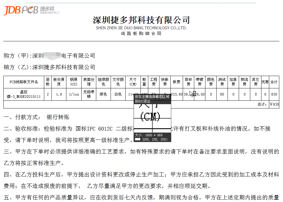Click the 合计 column header
This screenshot has width=283, height=202.
274,82
